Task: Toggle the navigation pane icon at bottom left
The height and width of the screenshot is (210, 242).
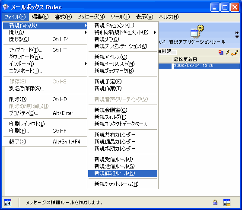Action: click(8, 203)
